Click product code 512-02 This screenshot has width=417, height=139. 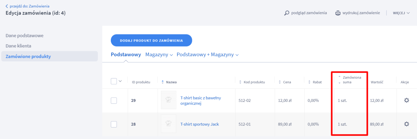click(x=244, y=100)
